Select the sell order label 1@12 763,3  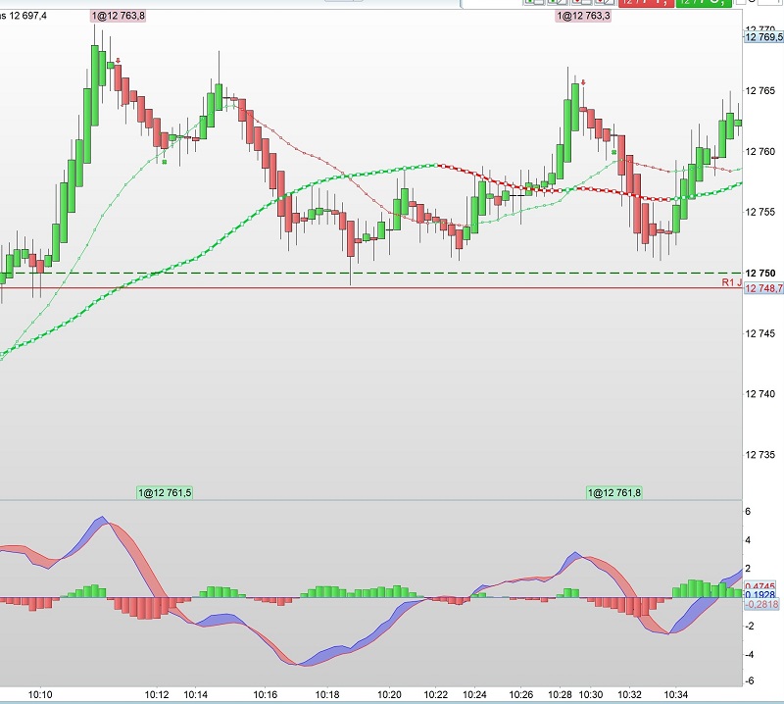pyautogui.click(x=583, y=16)
